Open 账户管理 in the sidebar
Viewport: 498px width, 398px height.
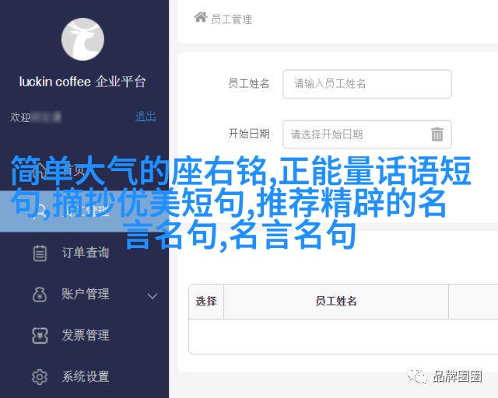tap(86, 294)
